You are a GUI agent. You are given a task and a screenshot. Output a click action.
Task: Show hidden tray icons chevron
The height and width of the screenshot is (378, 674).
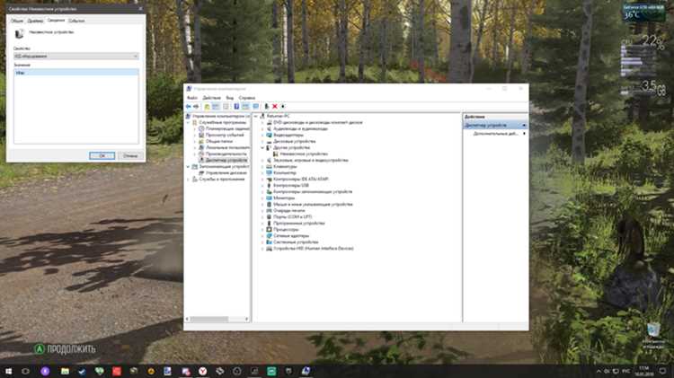point(599,371)
